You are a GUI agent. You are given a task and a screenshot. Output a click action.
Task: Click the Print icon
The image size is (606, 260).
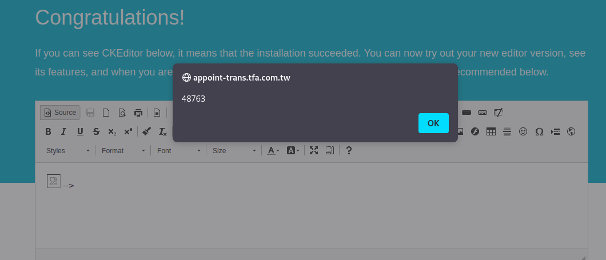click(138, 113)
